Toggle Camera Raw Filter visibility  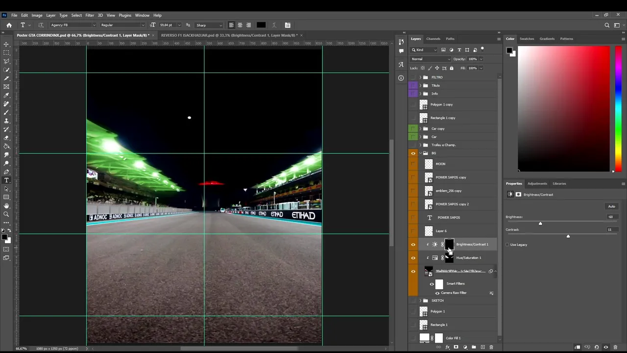437,293
